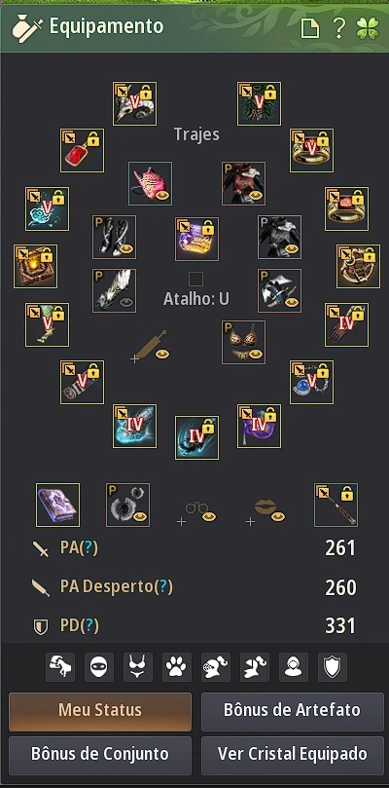Click the underwear outfit icon in bottom row
Viewport: 389px width, 788px height.
pyautogui.click(x=138, y=667)
